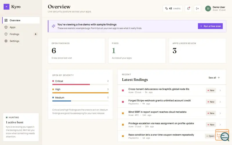
Task: Click the sparkle icon in demo banner
Action: [x=53, y=26]
